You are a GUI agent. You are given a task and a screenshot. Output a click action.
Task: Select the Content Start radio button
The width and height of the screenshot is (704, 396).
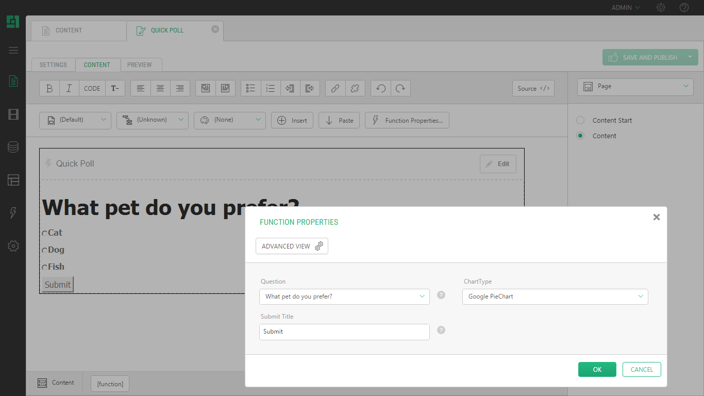[x=580, y=120]
